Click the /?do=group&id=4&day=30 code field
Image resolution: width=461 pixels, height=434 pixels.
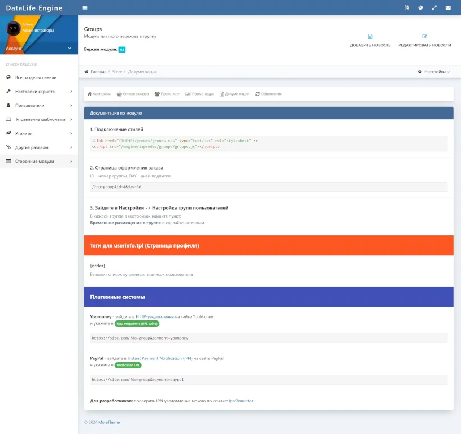pos(269,187)
